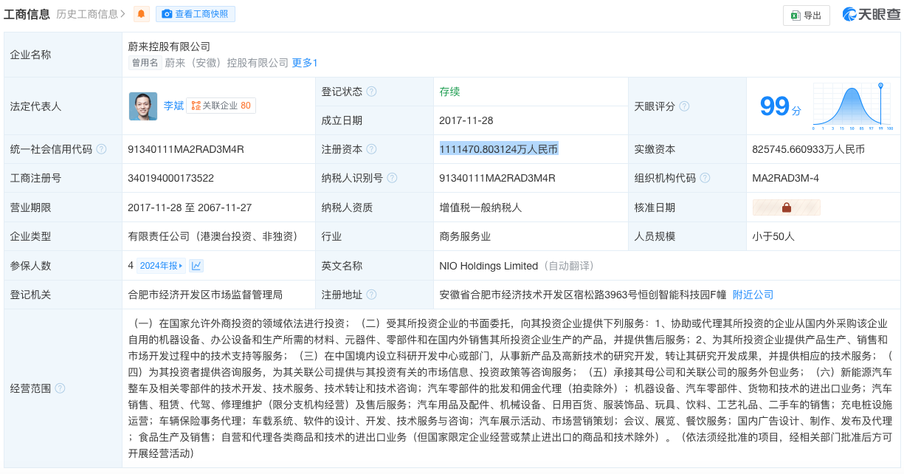
Task: Click help icon beside 经营范围
Action: click(x=60, y=388)
